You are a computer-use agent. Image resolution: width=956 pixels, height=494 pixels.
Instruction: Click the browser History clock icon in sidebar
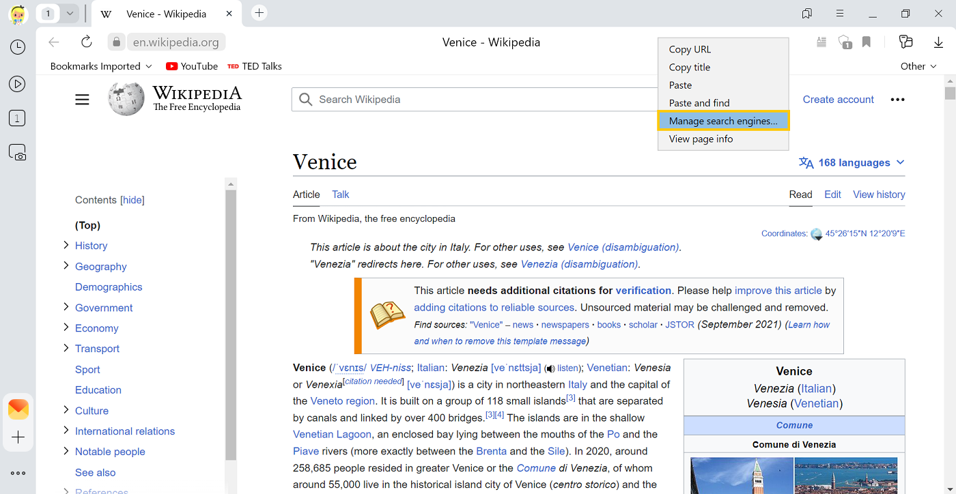tap(18, 47)
